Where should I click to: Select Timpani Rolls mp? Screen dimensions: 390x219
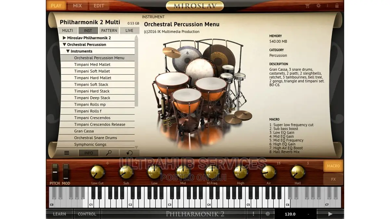[x=97, y=104]
